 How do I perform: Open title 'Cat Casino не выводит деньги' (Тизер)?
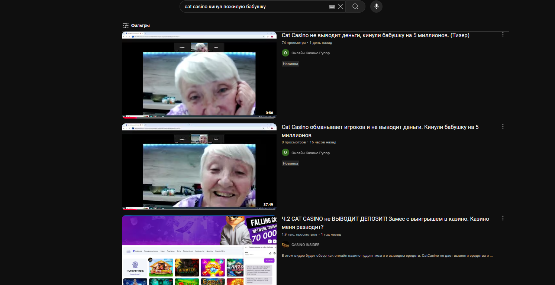pyautogui.click(x=375, y=35)
